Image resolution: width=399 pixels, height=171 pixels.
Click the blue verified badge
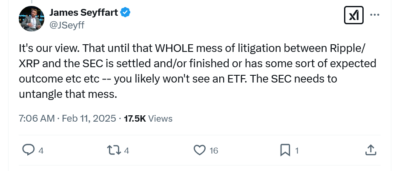pos(125,13)
